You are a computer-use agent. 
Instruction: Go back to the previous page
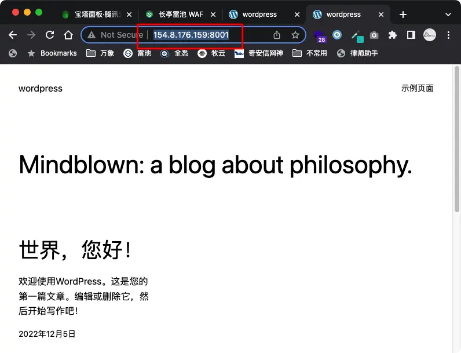coord(13,35)
